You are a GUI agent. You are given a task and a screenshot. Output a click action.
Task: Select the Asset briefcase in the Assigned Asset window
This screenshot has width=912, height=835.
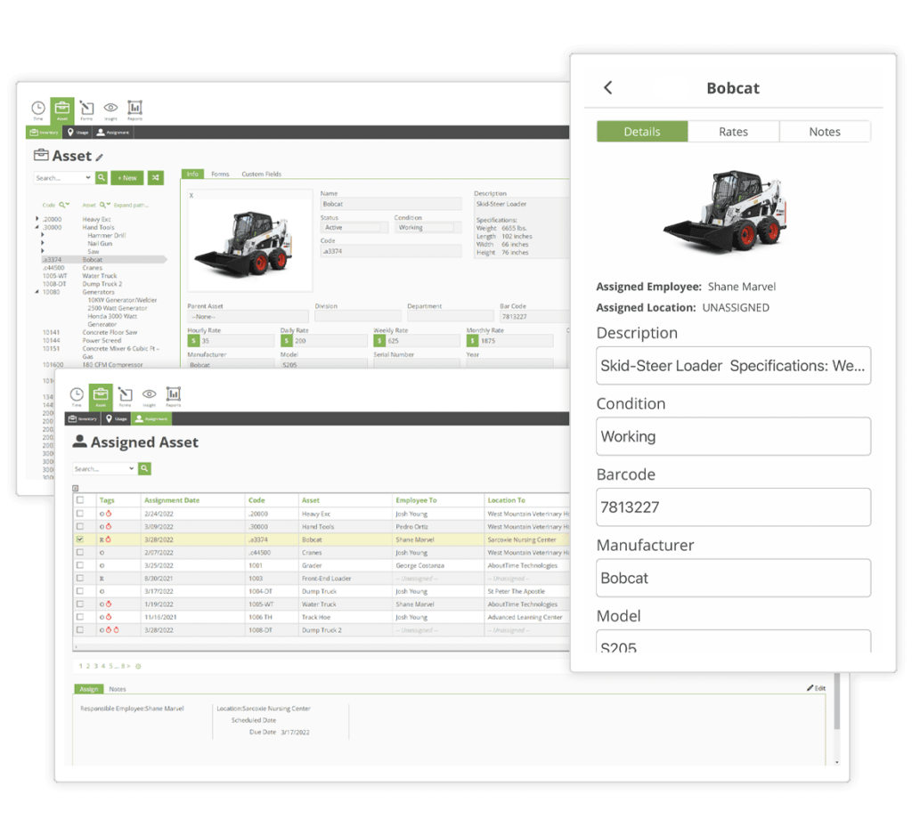pos(101,396)
